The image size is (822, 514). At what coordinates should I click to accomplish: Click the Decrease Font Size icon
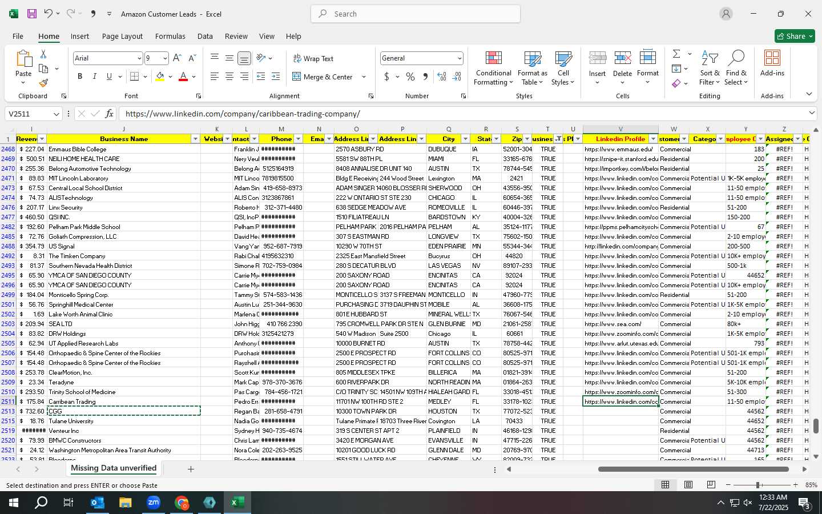(x=192, y=58)
